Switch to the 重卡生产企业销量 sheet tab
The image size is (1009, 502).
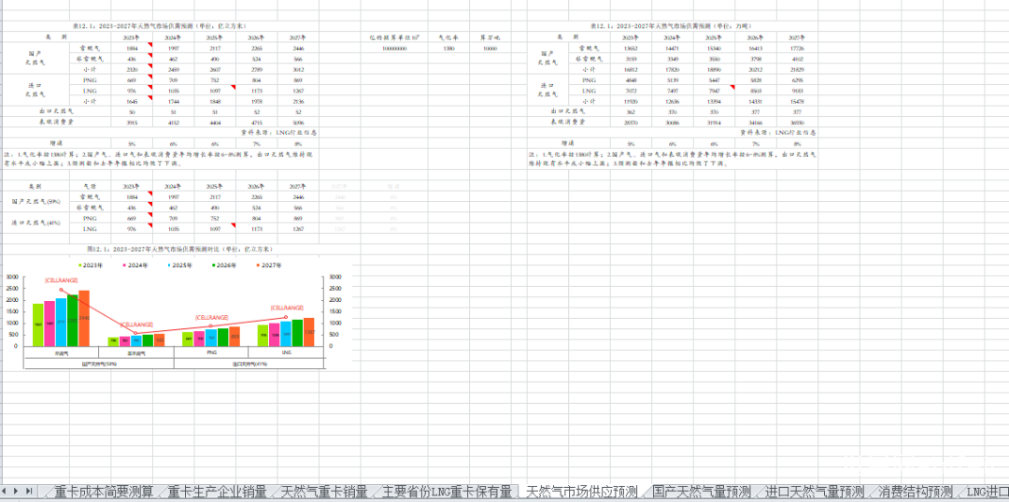click(x=217, y=492)
